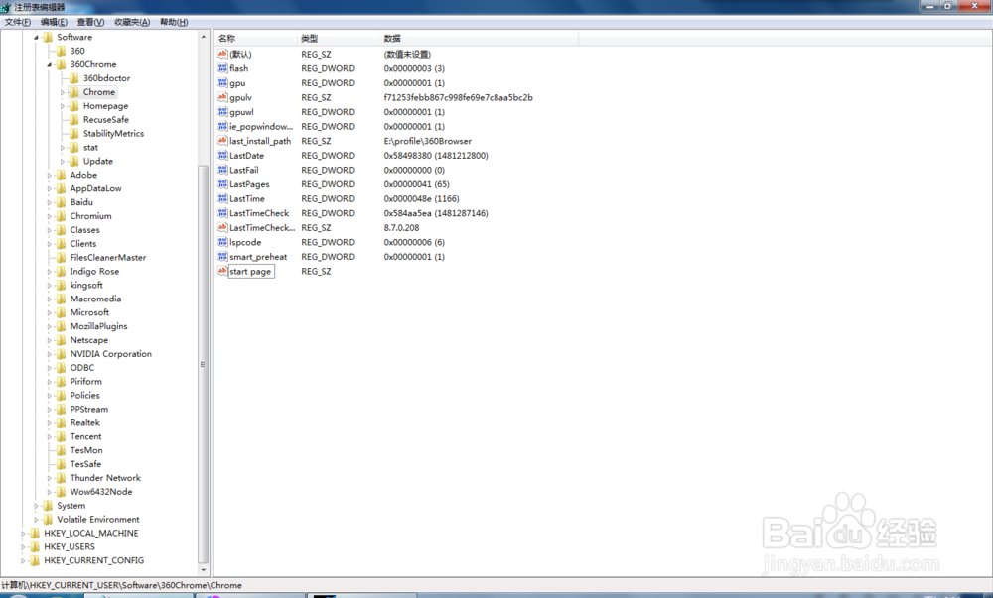Click the flash DWORD value icon
The width and height of the screenshot is (993, 598).
click(222, 68)
